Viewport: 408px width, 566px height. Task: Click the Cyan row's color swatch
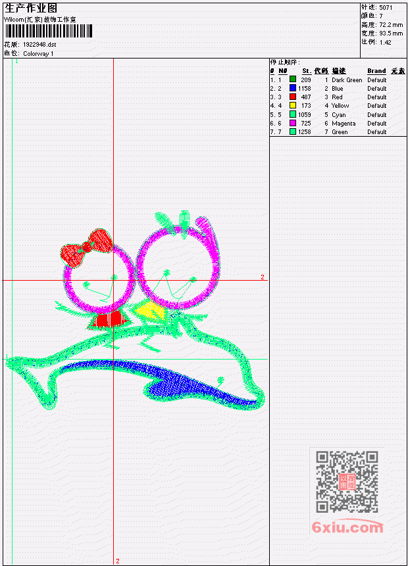(293, 114)
